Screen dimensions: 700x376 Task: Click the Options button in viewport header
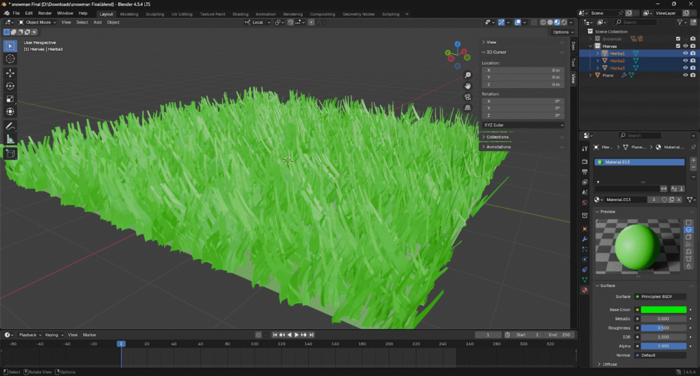pos(561,31)
